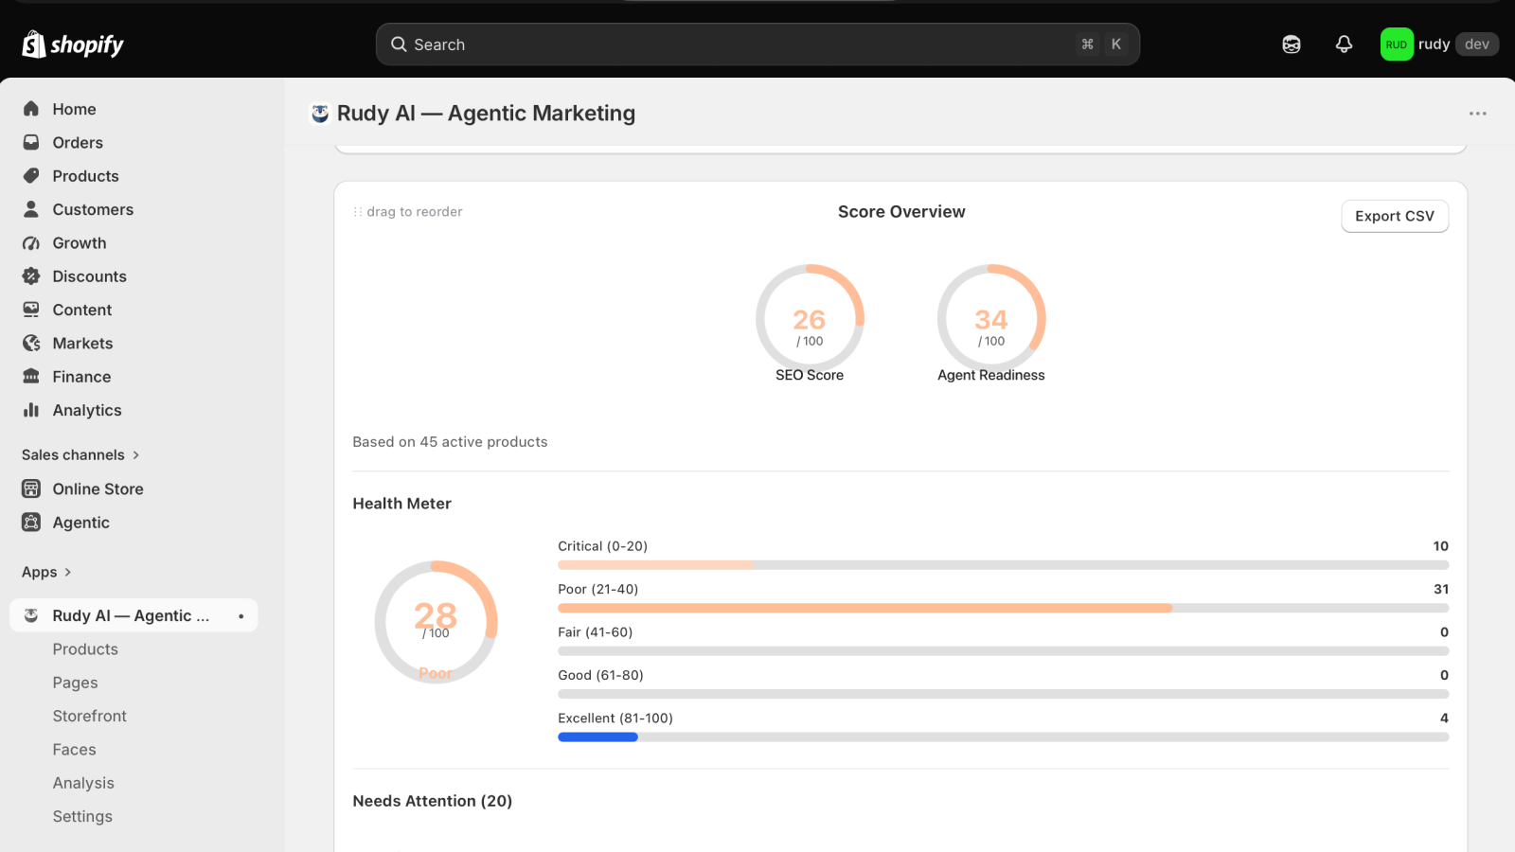Click the Markets globe icon
The image size is (1515, 852).
pos(31,344)
